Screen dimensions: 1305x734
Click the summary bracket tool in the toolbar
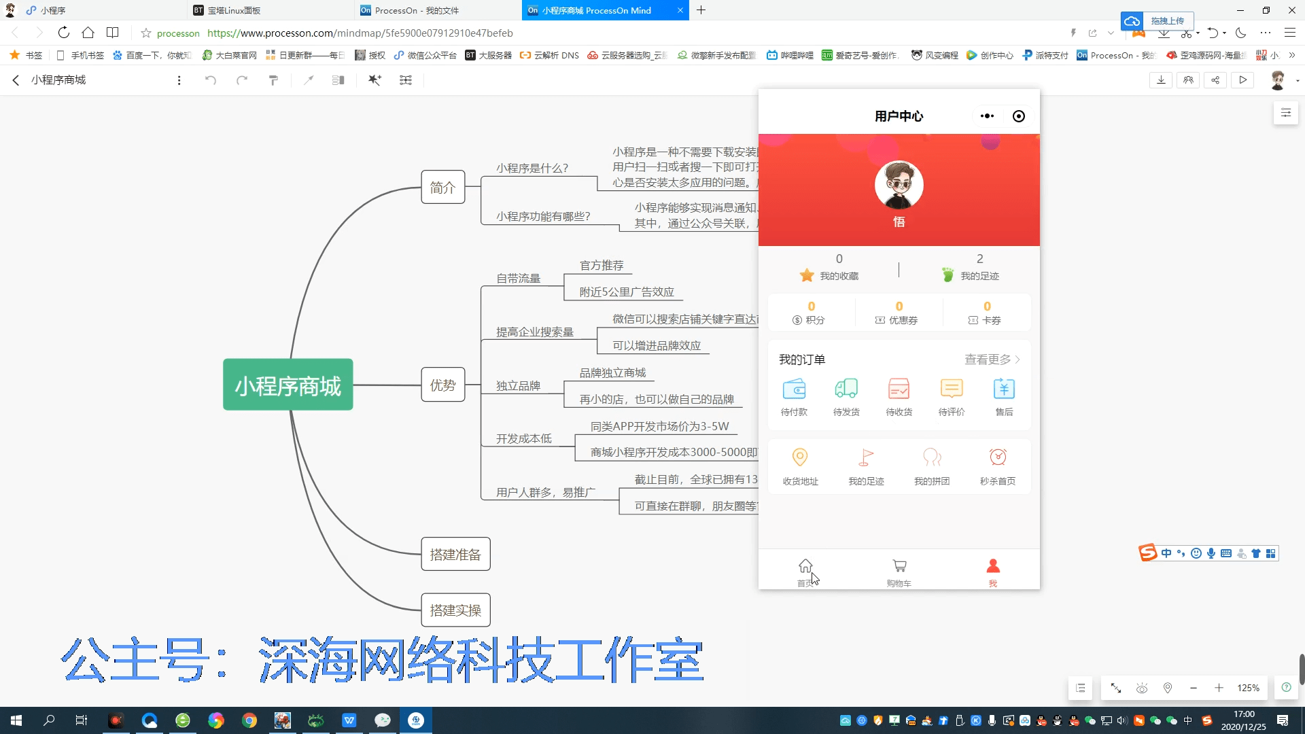(x=338, y=80)
